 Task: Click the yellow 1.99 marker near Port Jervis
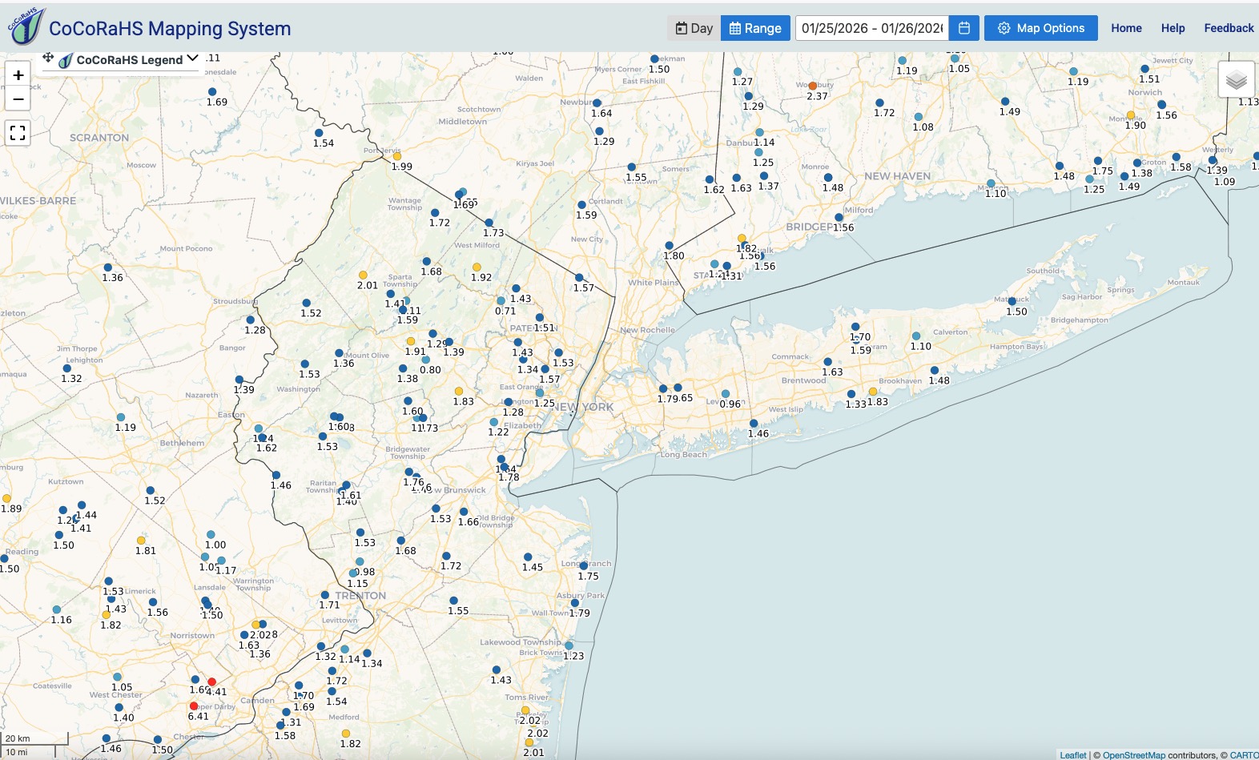[396, 156]
